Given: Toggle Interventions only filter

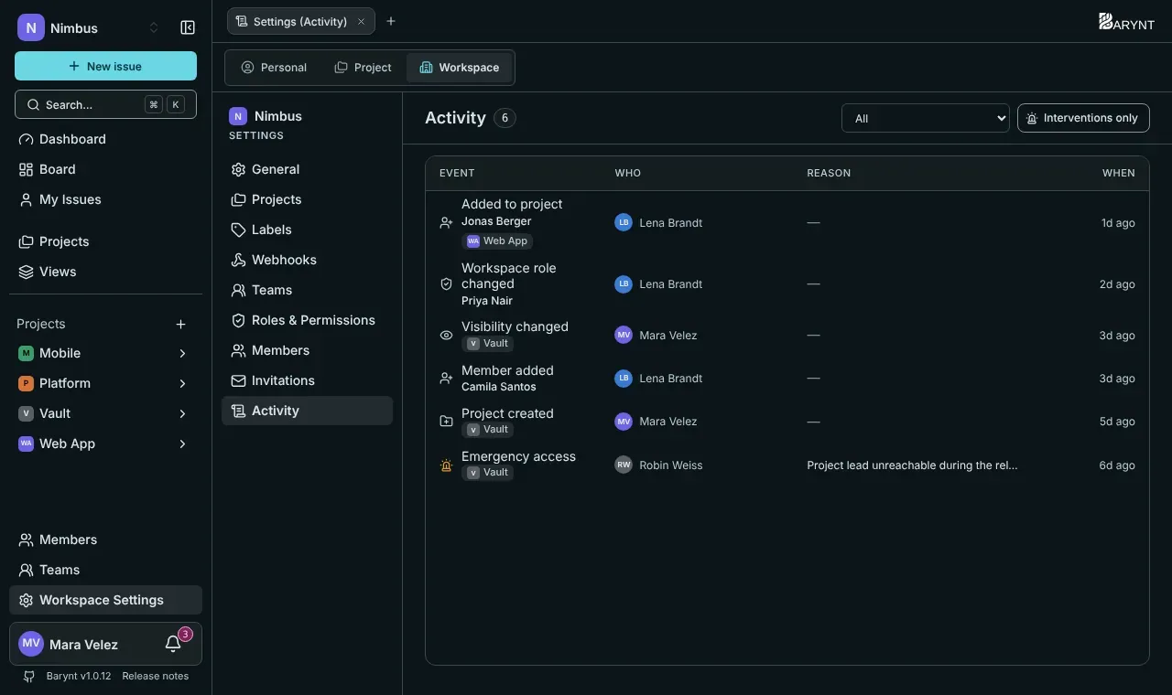Looking at the screenshot, I should click(x=1083, y=118).
